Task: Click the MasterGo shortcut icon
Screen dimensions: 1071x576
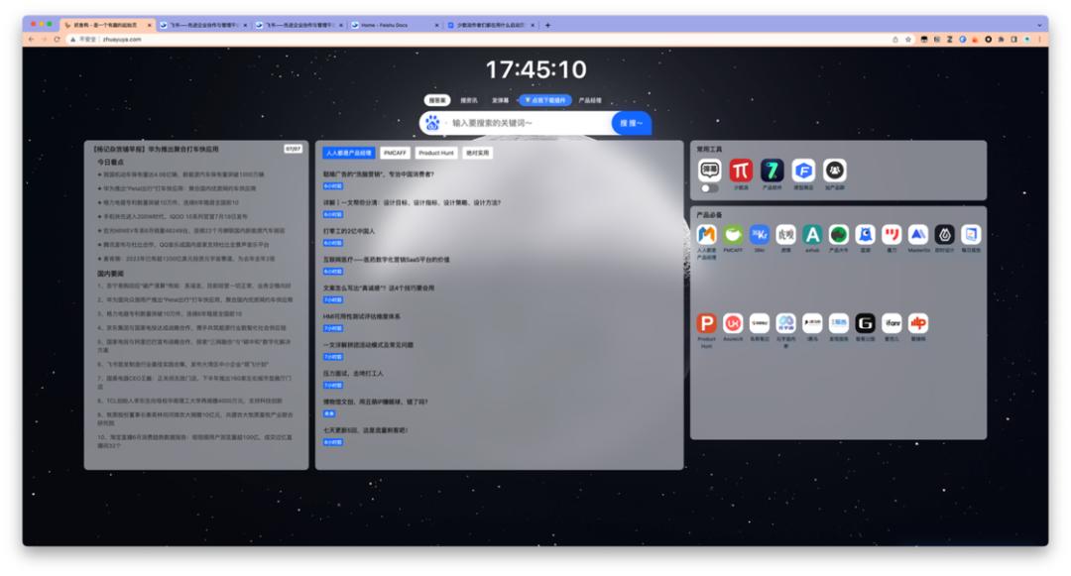Action: [918, 235]
